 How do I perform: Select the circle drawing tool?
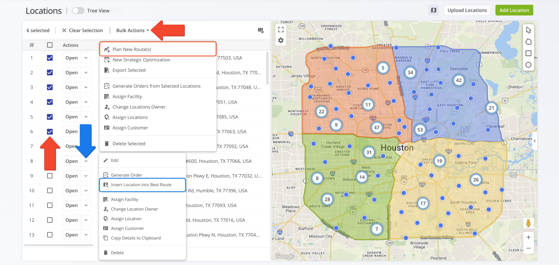click(x=528, y=65)
